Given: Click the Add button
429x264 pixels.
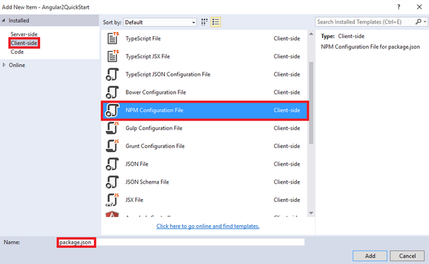Looking at the screenshot, I should coord(370,256).
